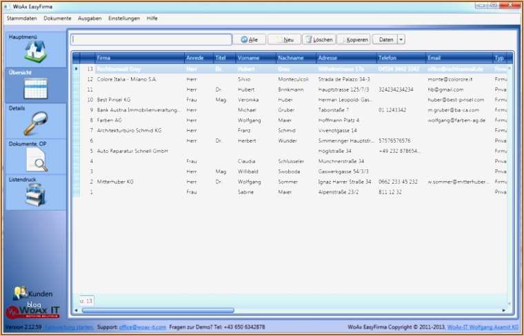Sort by the Anrede column header
The width and height of the screenshot is (524, 336).
pos(199,58)
